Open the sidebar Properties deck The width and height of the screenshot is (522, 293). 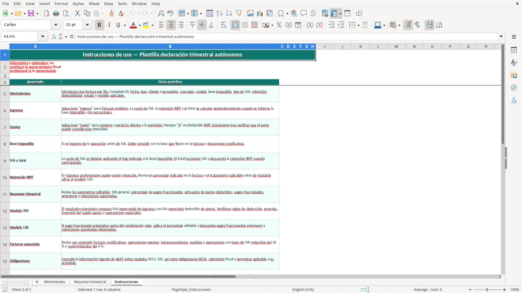coord(514,50)
